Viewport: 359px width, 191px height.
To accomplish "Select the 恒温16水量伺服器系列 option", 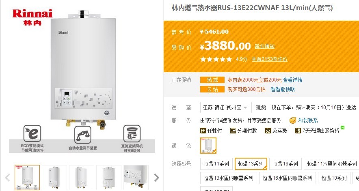I will 288,178.
